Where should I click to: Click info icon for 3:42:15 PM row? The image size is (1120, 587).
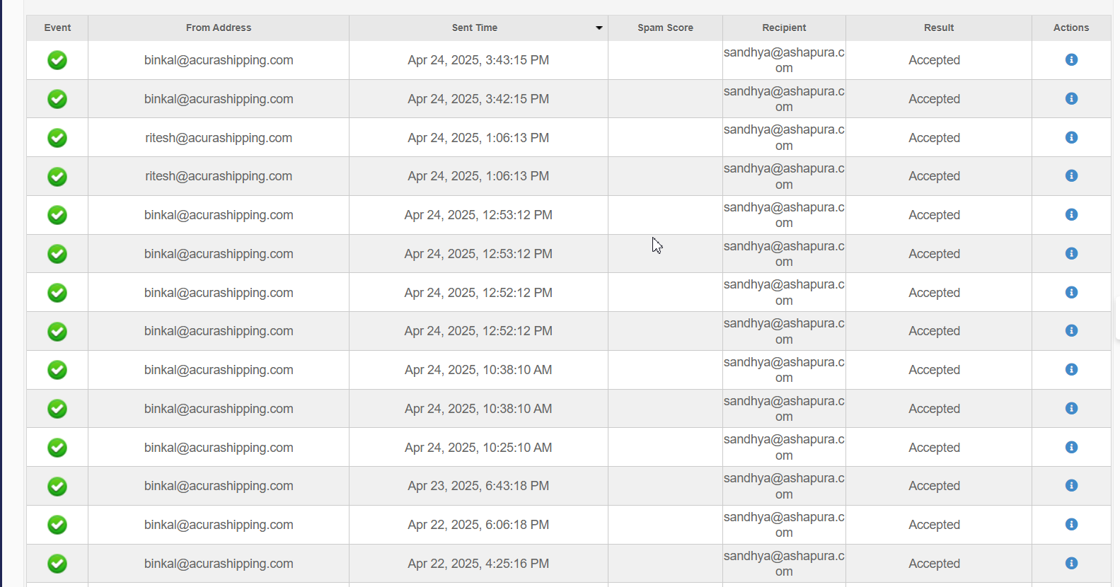1071,99
